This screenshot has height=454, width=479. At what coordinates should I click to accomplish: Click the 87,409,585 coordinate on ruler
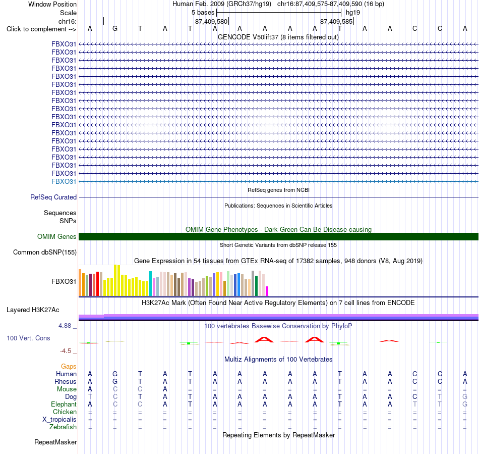pyautogui.click(x=336, y=21)
